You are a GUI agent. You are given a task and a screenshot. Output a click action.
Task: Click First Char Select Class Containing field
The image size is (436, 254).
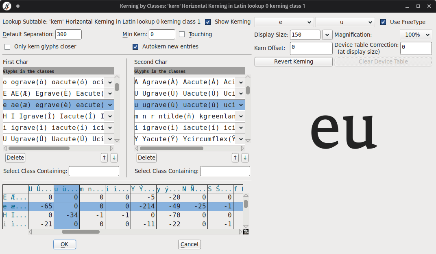coord(94,171)
